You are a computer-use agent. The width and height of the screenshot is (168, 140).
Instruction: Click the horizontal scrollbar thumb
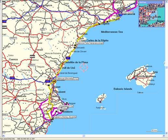click(84, 136)
